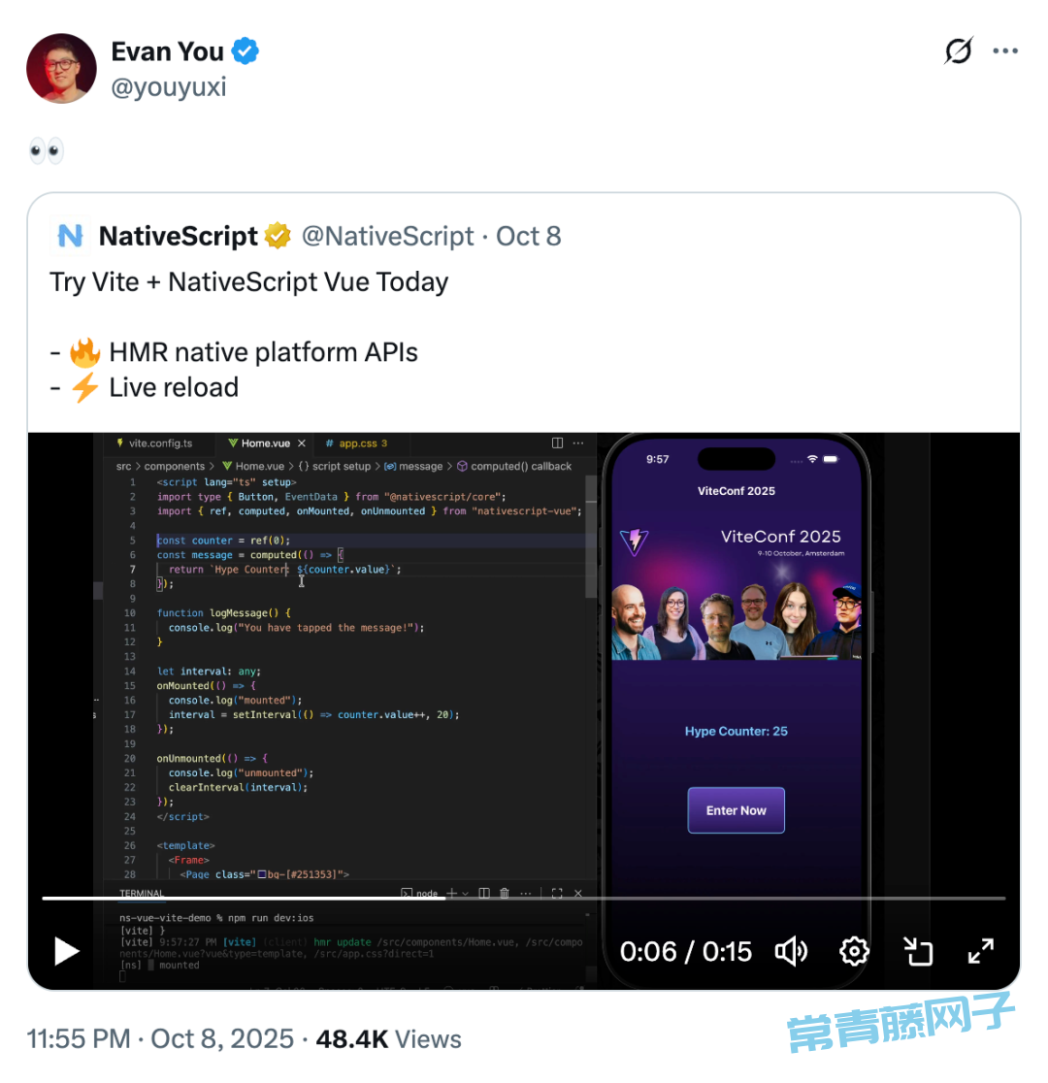Click the Evan You blue verified badge

pos(246,51)
